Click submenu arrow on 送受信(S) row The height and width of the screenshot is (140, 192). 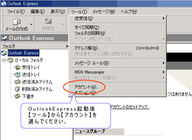(164, 18)
